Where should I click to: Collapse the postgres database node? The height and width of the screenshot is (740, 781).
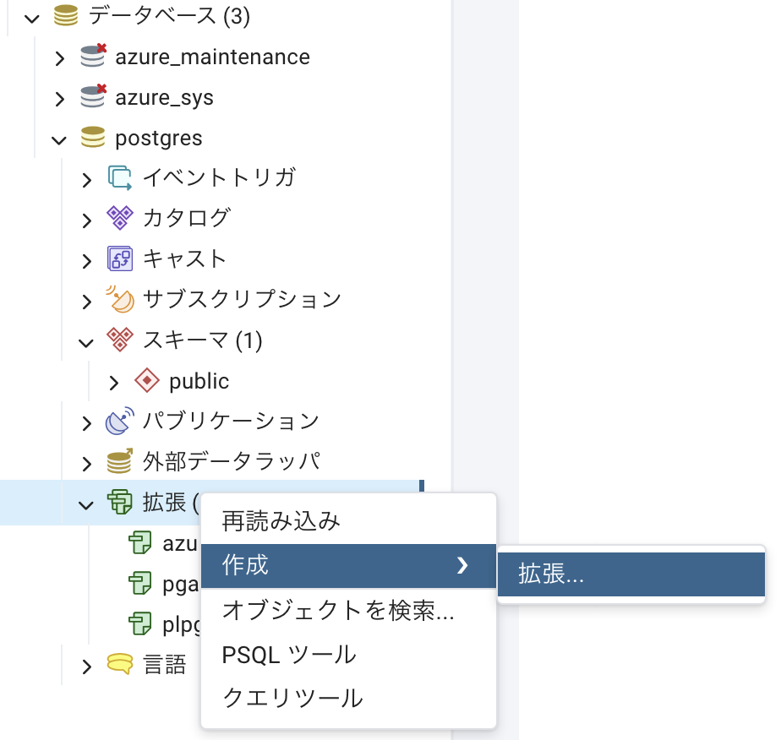click(60, 137)
